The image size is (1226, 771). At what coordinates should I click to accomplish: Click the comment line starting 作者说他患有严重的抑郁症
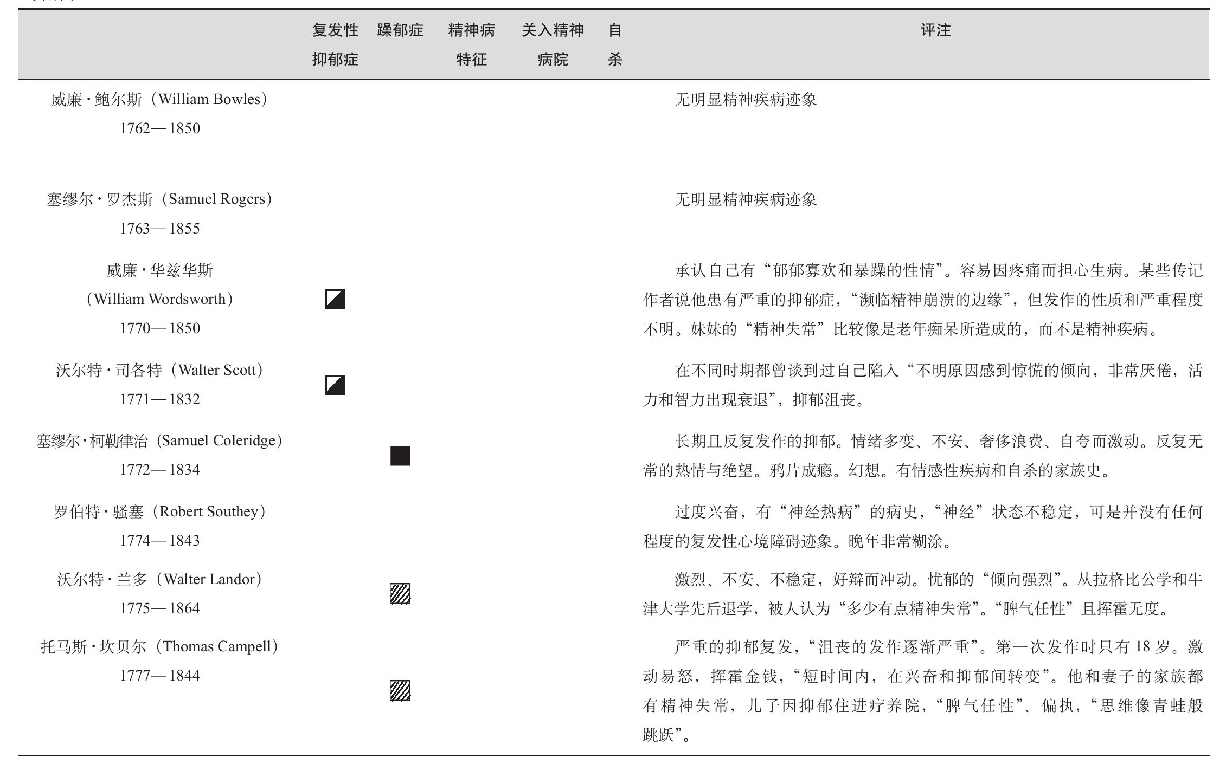tap(923, 300)
